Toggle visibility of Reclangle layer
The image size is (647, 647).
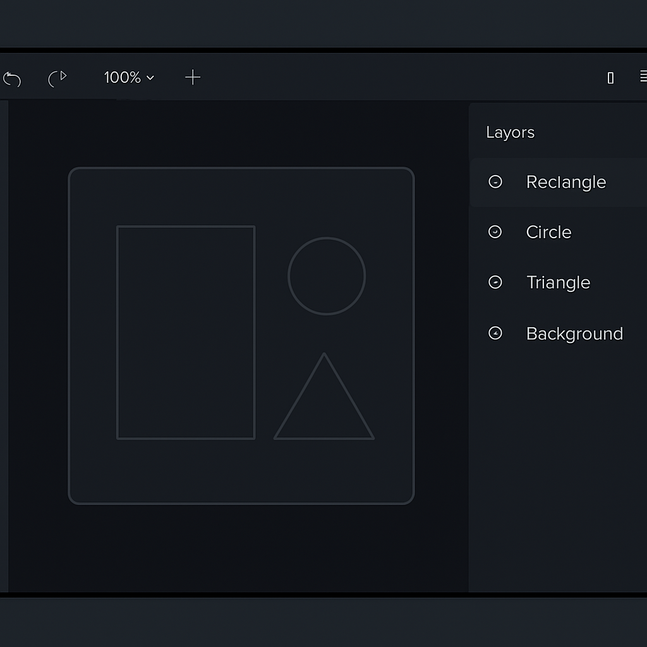tap(495, 181)
